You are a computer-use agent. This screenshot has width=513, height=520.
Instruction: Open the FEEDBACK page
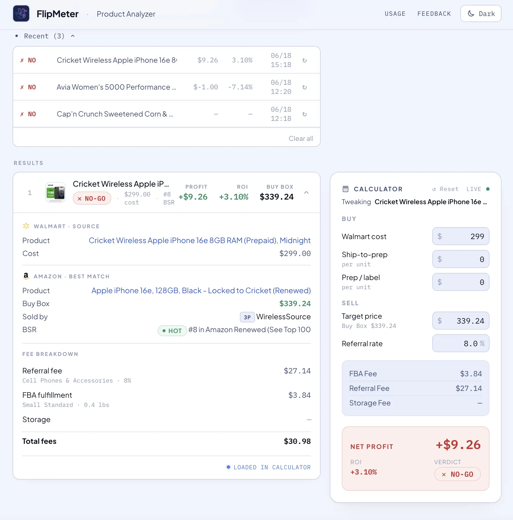[434, 14]
